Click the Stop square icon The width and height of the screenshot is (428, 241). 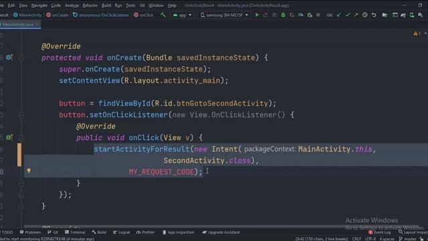click(318, 15)
